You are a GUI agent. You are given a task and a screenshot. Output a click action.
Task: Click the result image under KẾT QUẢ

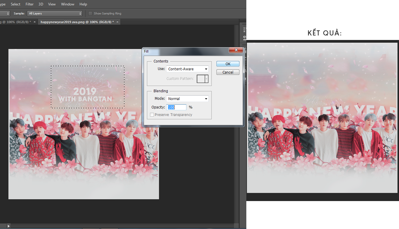[x=323, y=118]
